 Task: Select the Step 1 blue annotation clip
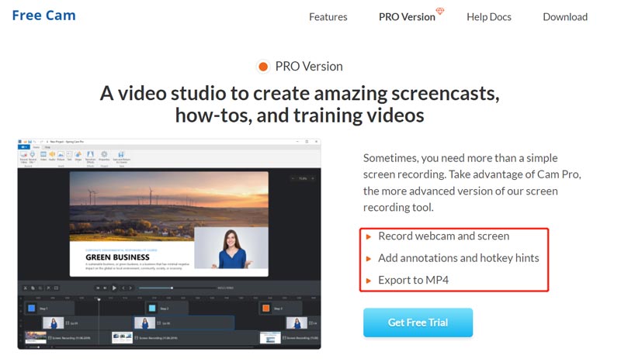[x=49, y=309]
